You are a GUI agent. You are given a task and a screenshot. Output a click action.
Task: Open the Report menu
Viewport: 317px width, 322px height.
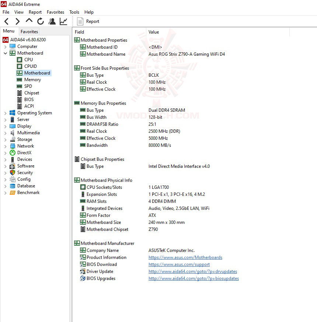tap(35, 12)
